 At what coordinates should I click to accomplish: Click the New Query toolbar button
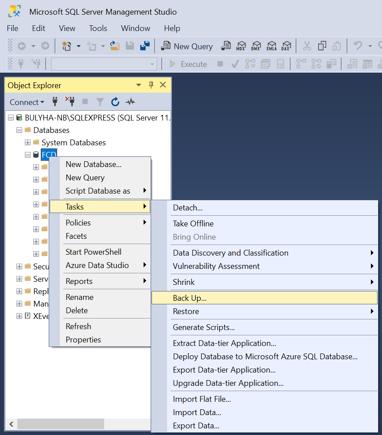click(x=187, y=46)
